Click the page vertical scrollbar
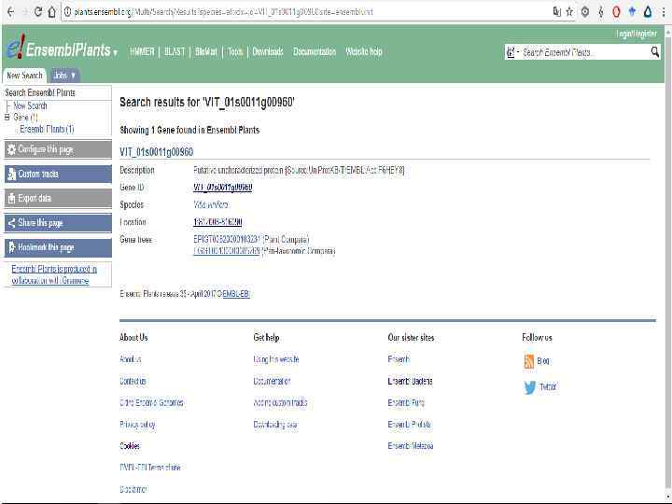Viewport: 672px width, 504px height. point(668,264)
